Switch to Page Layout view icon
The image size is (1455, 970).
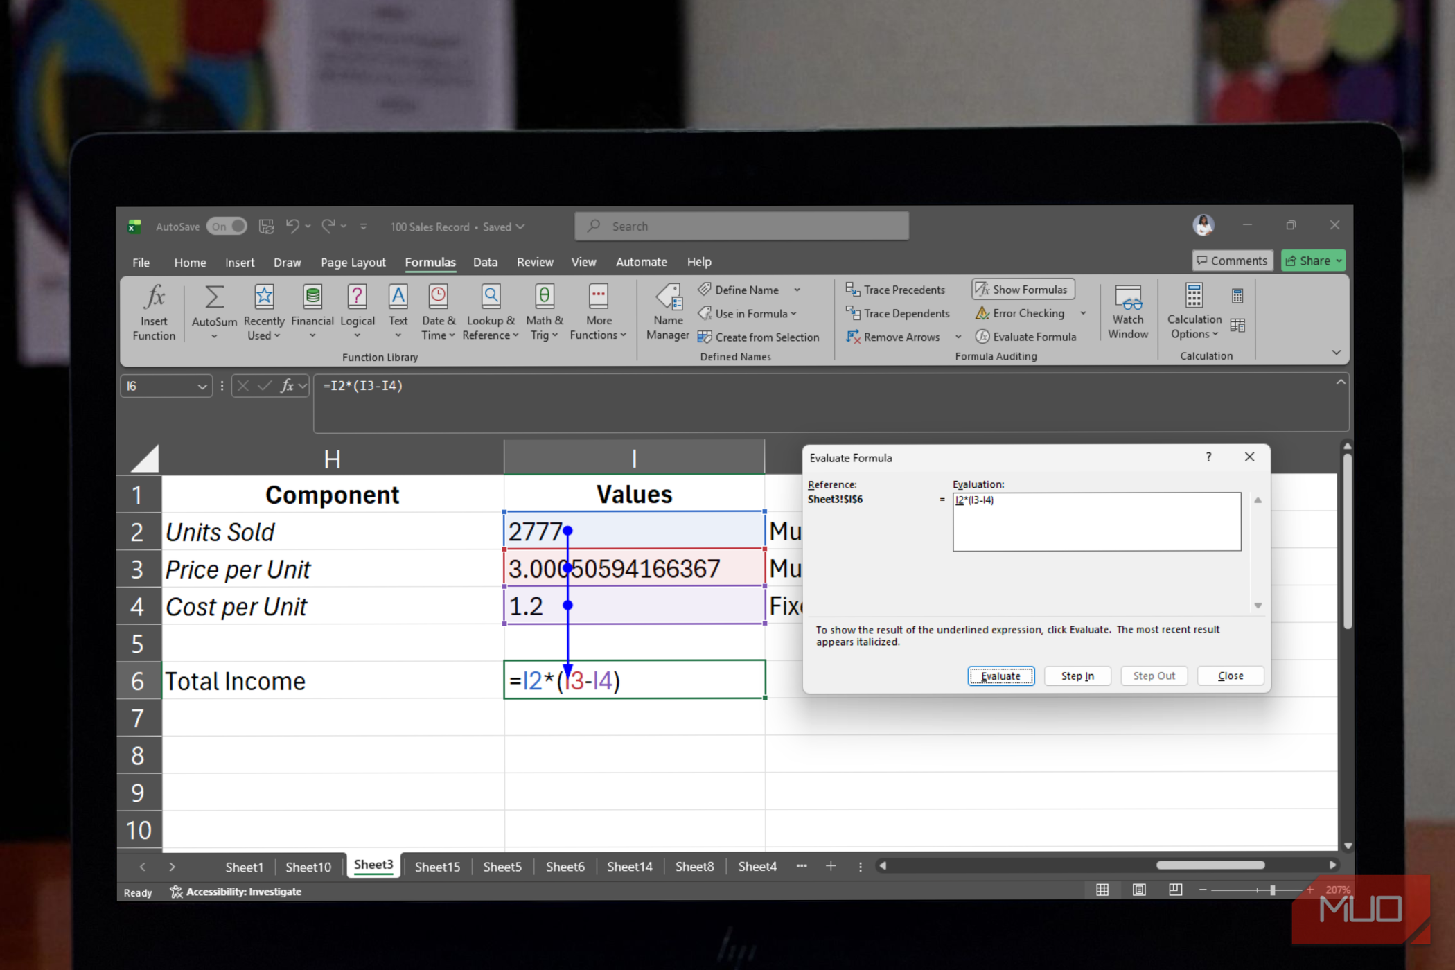[x=1139, y=890]
